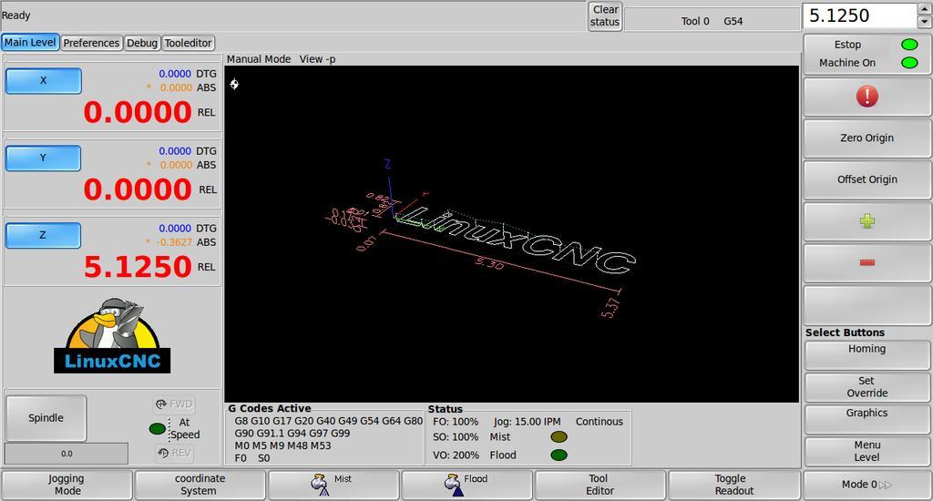This screenshot has height=501, width=933.
Task: Select the Z axis button
Action: click(x=44, y=235)
